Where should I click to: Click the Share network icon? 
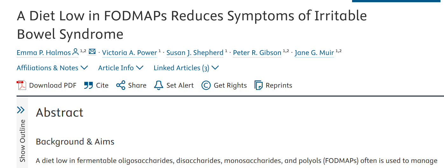point(121,85)
